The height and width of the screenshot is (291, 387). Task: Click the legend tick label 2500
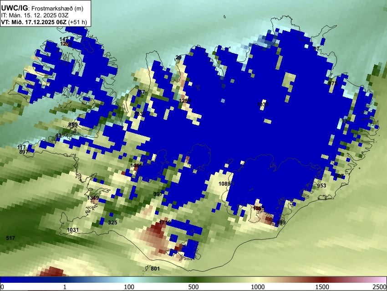[x=380, y=287]
